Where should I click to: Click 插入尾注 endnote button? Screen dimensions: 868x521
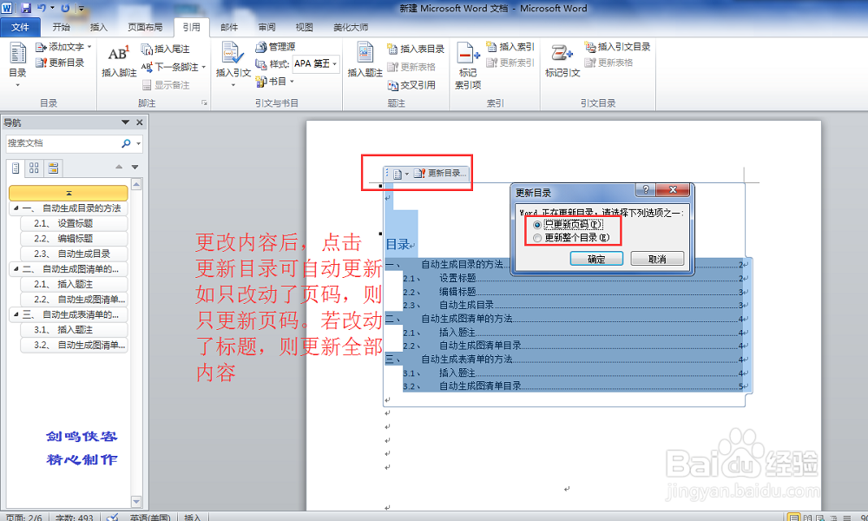point(165,49)
